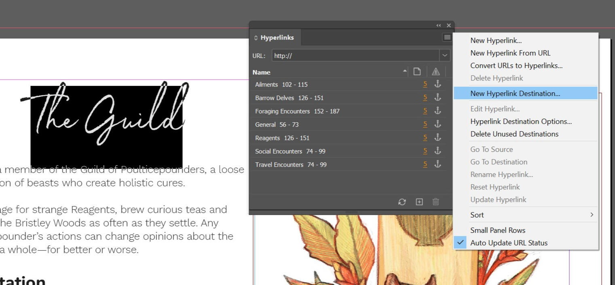Select Convert URLs to Hyperlinks

coord(516,65)
